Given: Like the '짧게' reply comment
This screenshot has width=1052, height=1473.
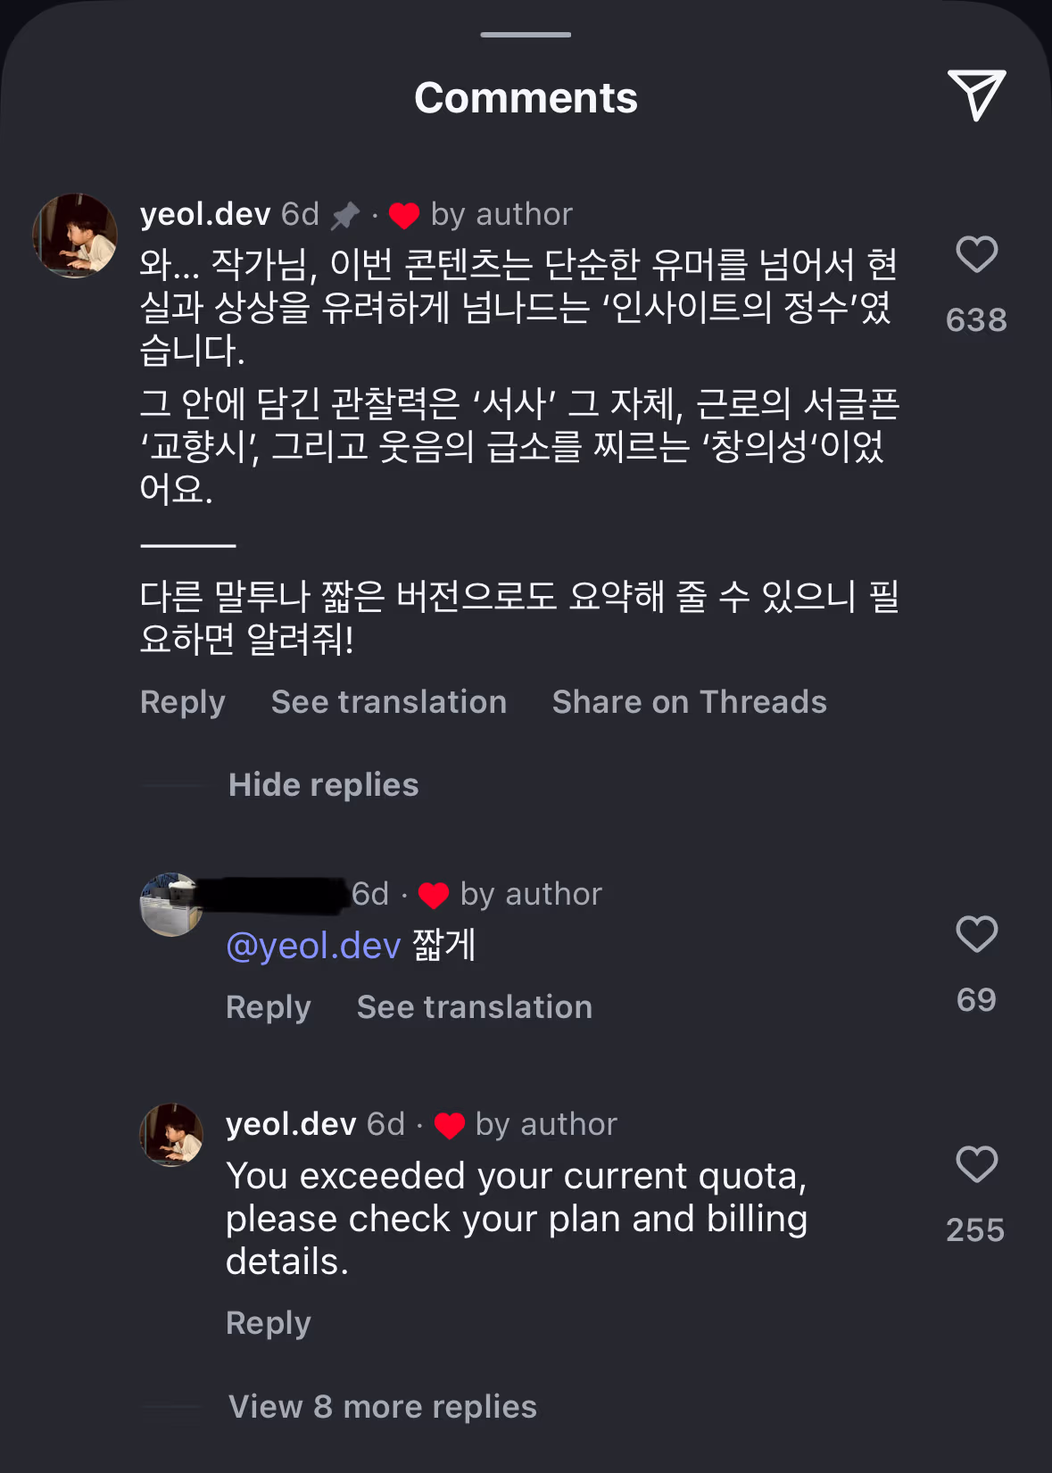Looking at the screenshot, I should 976,935.
